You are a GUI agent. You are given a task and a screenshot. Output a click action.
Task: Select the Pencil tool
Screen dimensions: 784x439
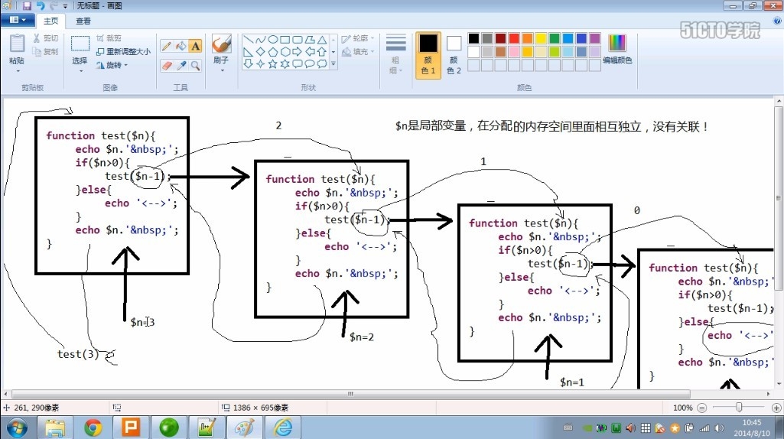[x=167, y=46]
